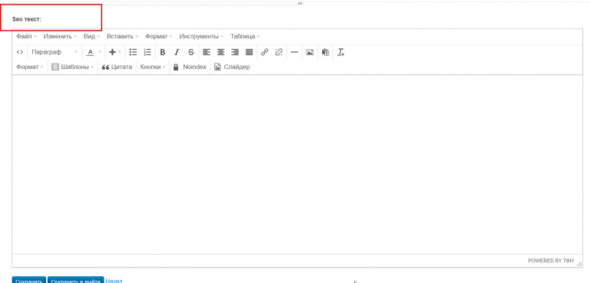The width and height of the screenshot is (590, 283).
Task: Open the Изменить menu
Action: 60,37
